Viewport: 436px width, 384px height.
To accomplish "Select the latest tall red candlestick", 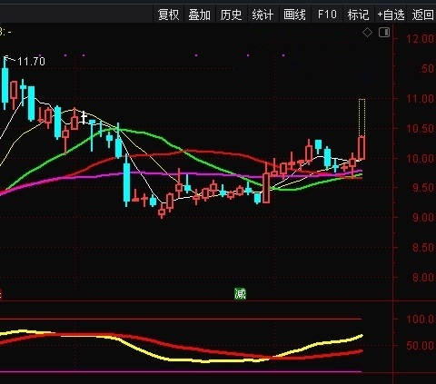I will coord(362,148).
